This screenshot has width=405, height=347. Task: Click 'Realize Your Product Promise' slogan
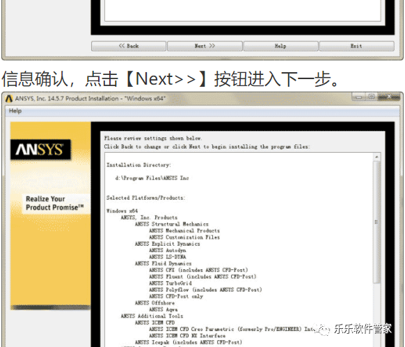(x=55, y=203)
